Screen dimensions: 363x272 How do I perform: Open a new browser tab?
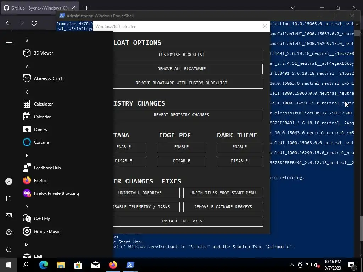pos(86,8)
